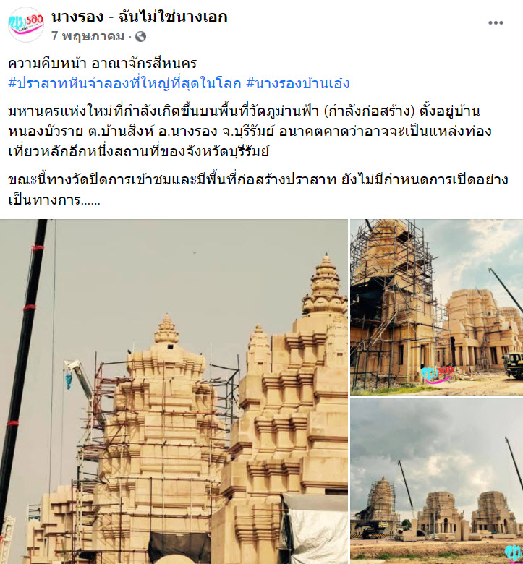This screenshot has height=564, width=523.
Task: Click watermark logo in bottom-right photo corner
Action: point(514,554)
